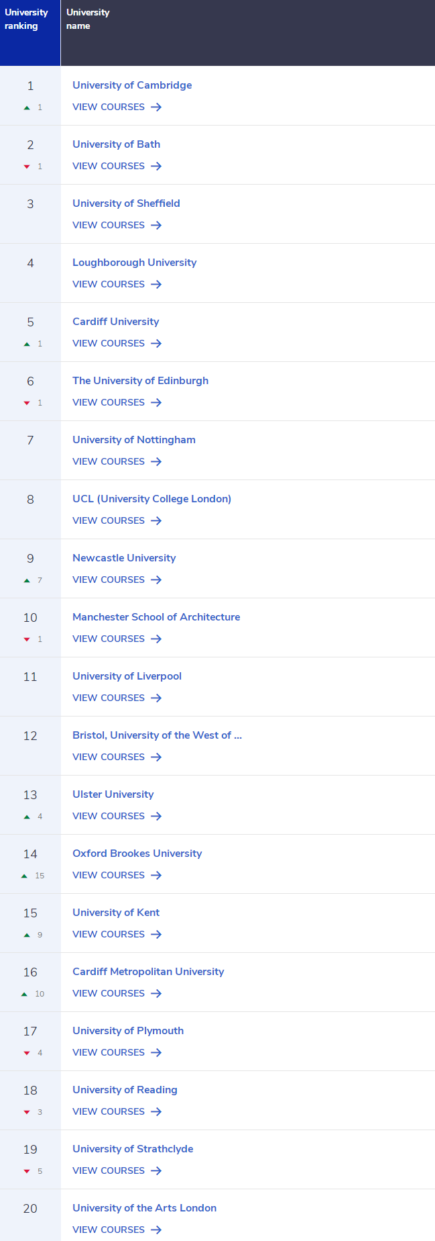The height and width of the screenshot is (1241, 435).
Task: View courses for Oxford Brookes University
Action: coord(117,875)
